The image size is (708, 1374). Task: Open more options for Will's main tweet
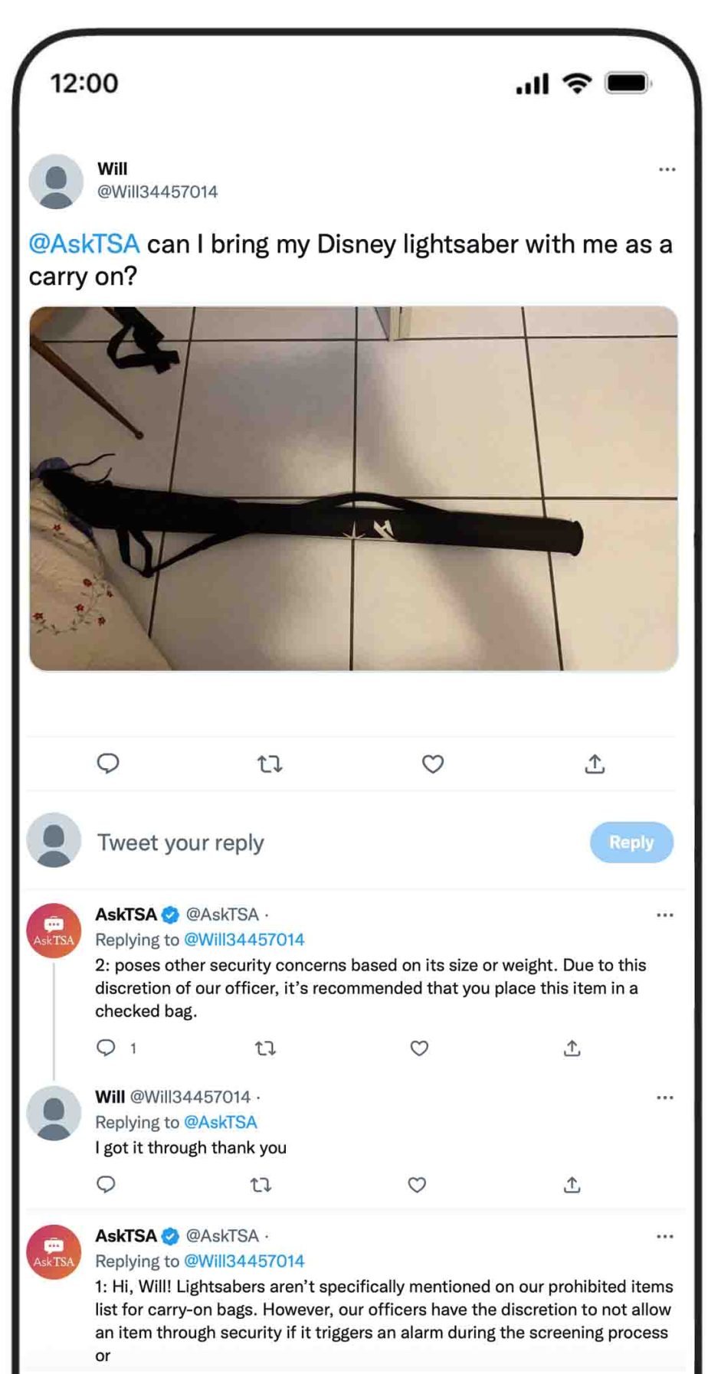pyautogui.click(x=667, y=169)
